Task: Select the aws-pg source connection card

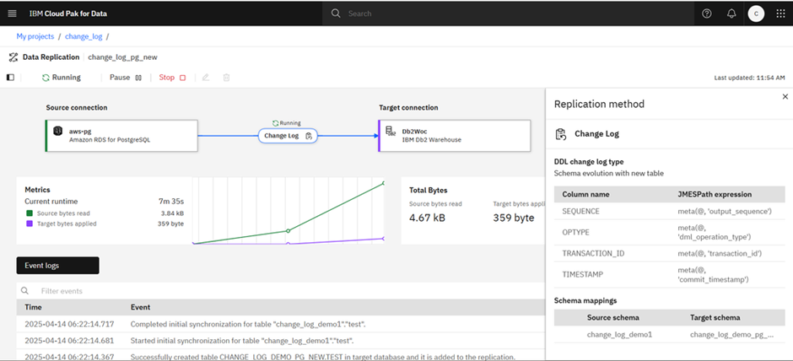Action: [121, 136]
